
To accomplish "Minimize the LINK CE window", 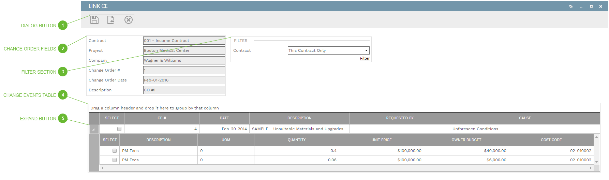I will [x=581, y=6].
